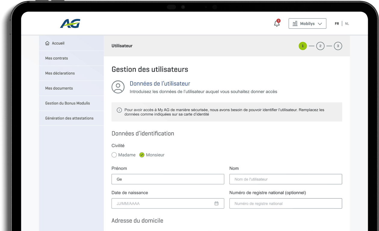Viewport: 379px width, 231px height.
Task: Go to step 1 in progress indicator
Action: coord(303,46)
